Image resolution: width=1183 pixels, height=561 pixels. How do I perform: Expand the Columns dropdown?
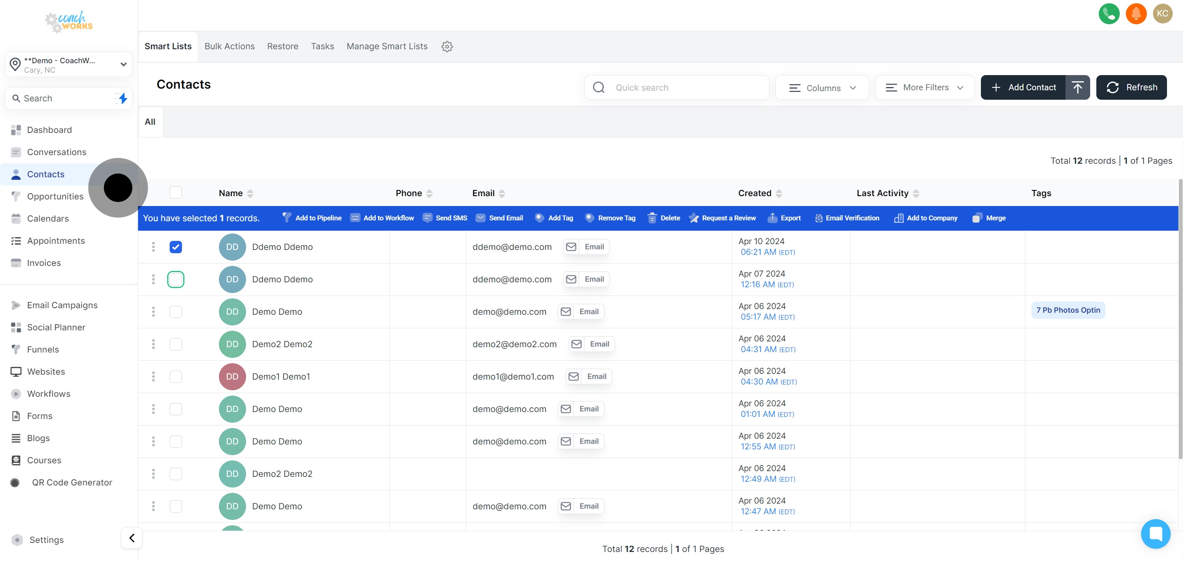tap(822, 87)
